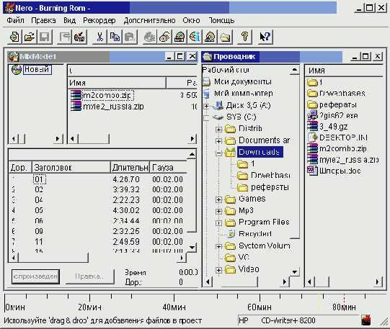Click the compilation info icon beside Save
The height and width of the screenshot is (329, 390).
click(64, 37)
